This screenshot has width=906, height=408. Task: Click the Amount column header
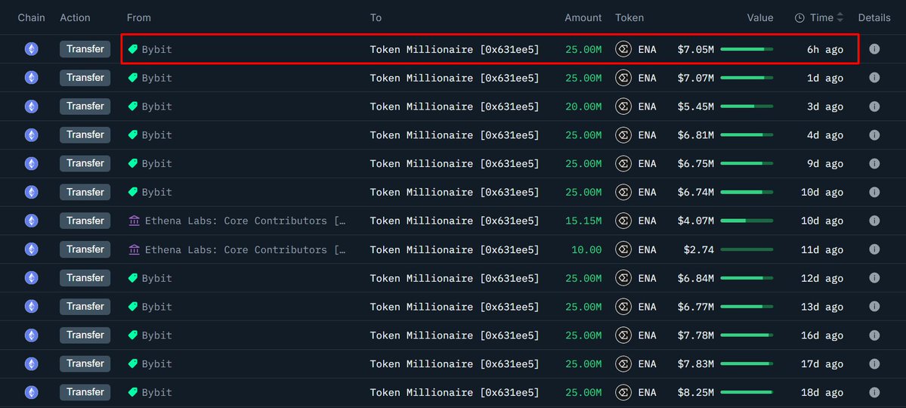point(583,18)
